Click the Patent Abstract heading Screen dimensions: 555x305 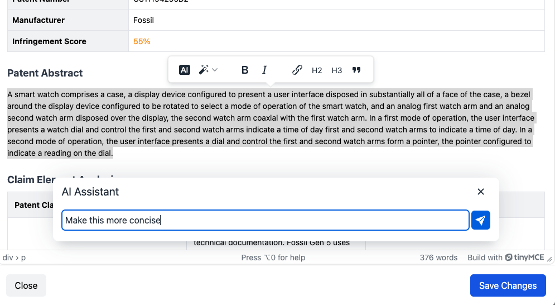pos(45,73)
